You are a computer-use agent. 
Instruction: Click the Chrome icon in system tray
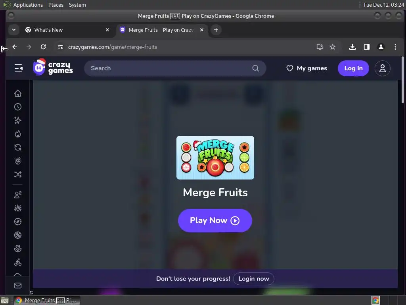click(375, 300)
